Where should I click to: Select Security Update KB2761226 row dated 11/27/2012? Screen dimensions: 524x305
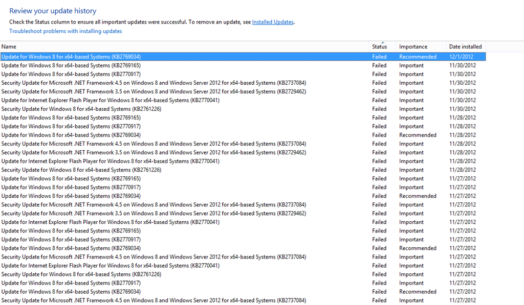(243, 274)
